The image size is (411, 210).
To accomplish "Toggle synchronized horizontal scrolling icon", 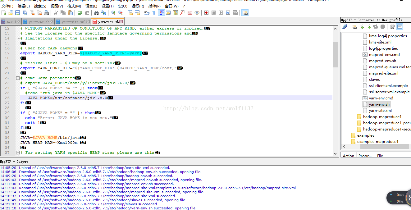I will coord(137,13).
